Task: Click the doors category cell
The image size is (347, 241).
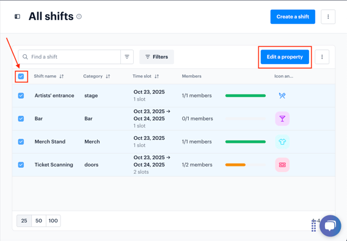Action: pyautogui.click(x=91, y=165)
